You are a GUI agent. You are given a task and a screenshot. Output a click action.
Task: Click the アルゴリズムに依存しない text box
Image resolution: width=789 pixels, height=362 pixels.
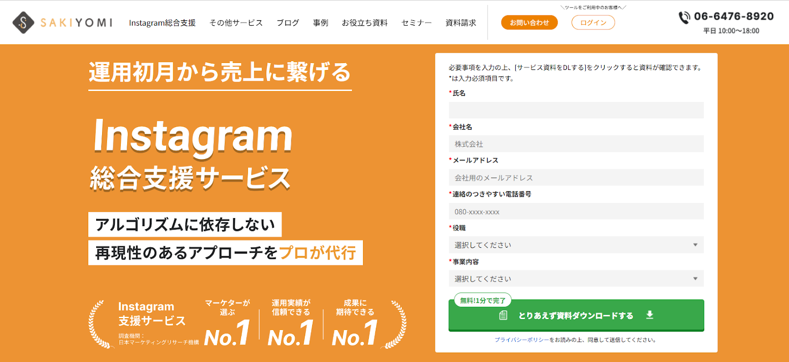[x=185, y=225]
